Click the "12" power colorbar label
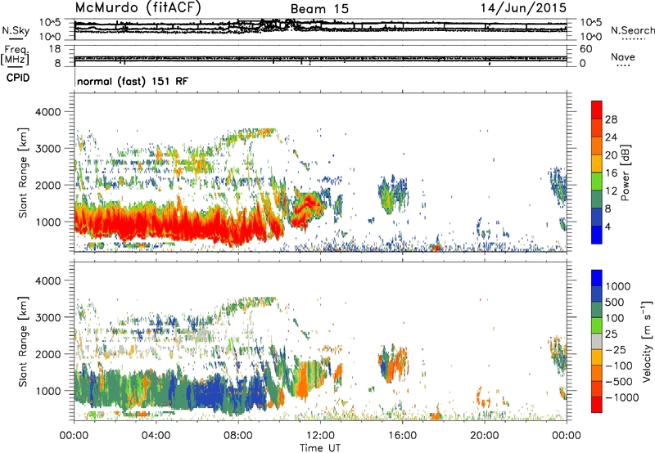 click(611, 191)
